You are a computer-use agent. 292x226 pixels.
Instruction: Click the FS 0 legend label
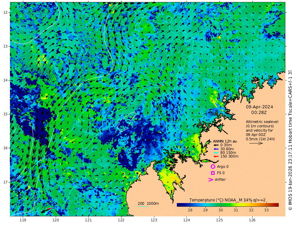[221, 173]
